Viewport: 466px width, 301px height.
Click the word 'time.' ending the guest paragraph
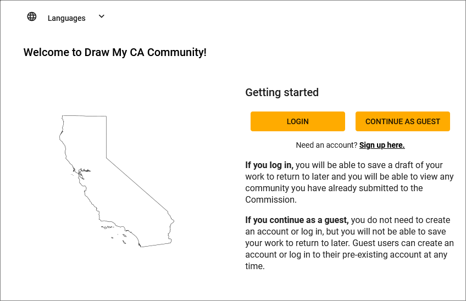(254, 266)
